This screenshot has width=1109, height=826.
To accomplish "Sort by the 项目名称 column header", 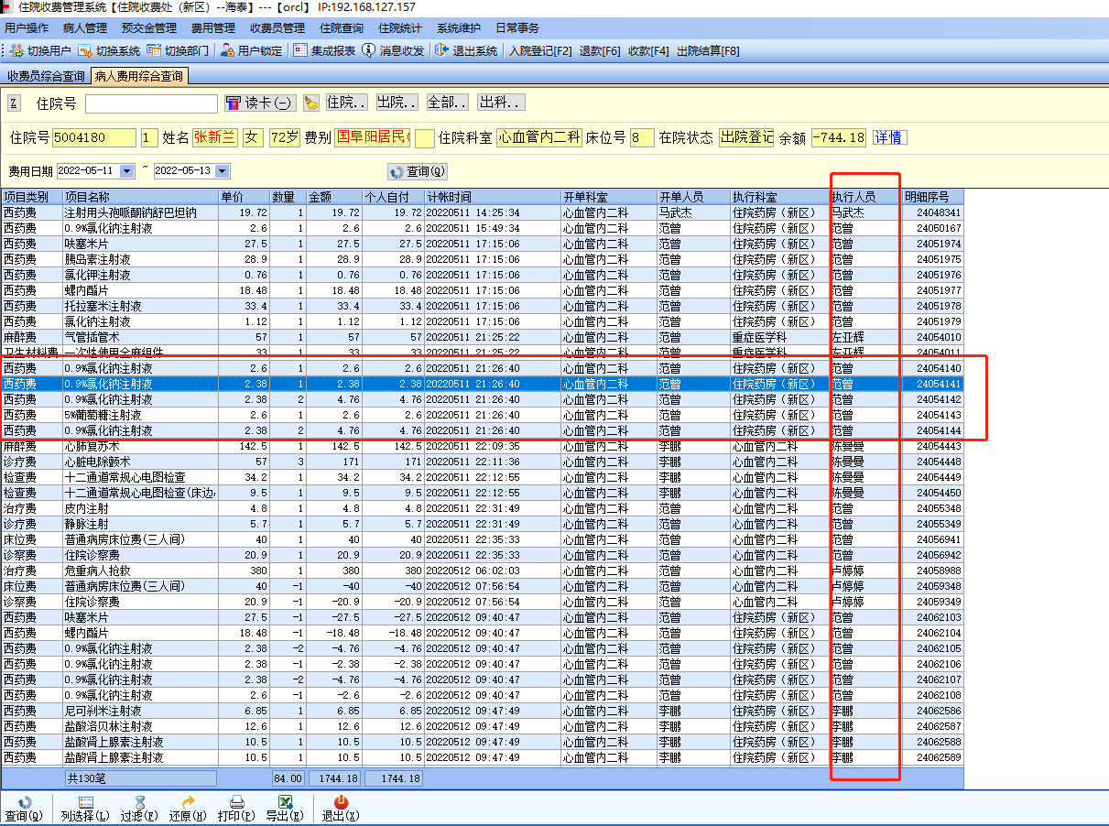I will click(140, 197).
